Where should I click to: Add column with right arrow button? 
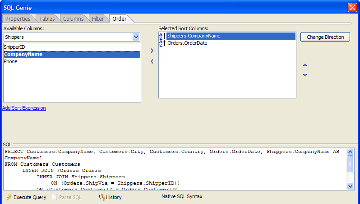152,51
